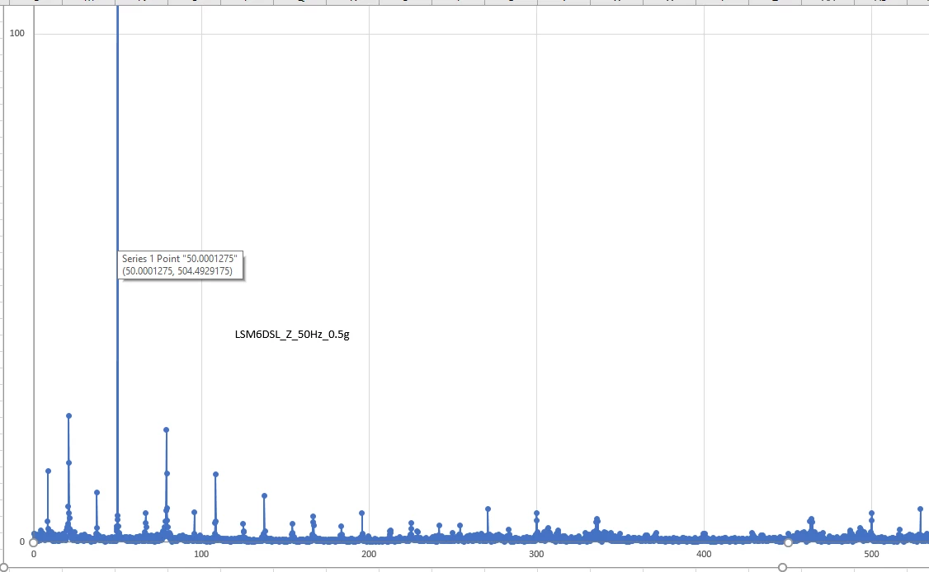This screenshot has width=929, height=572.
Task: Select the top data point near 9 Hz
Action: (48, 471)
